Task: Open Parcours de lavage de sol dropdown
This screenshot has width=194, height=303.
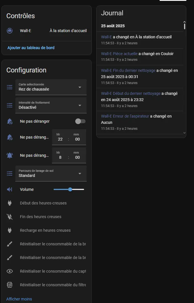Action: pos(51,174)
